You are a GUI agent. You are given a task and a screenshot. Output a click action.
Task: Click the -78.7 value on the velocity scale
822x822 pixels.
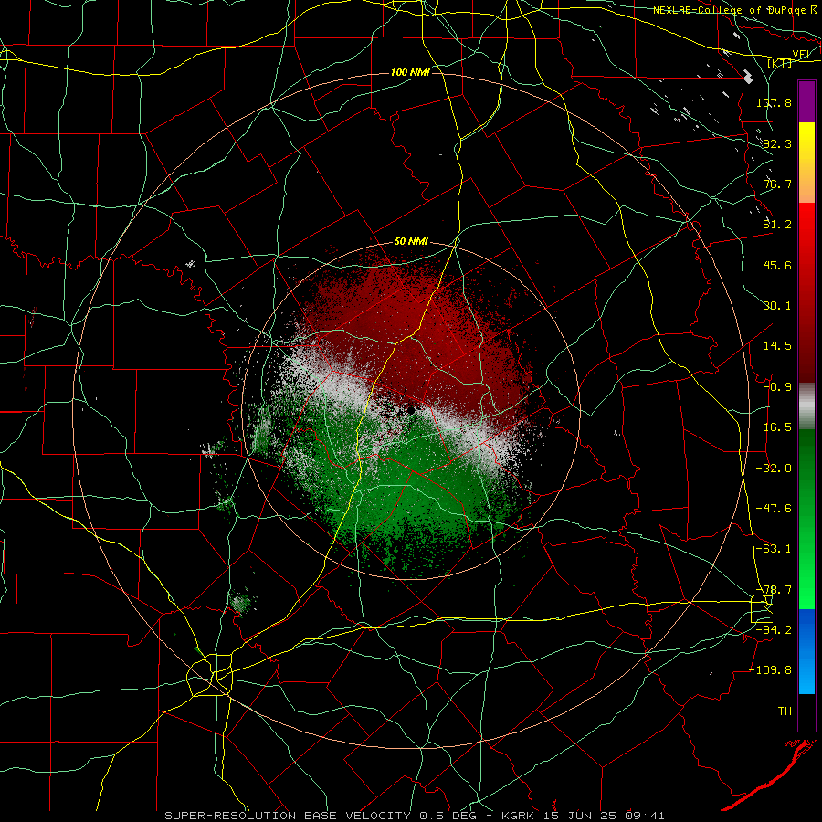point(774,590)
